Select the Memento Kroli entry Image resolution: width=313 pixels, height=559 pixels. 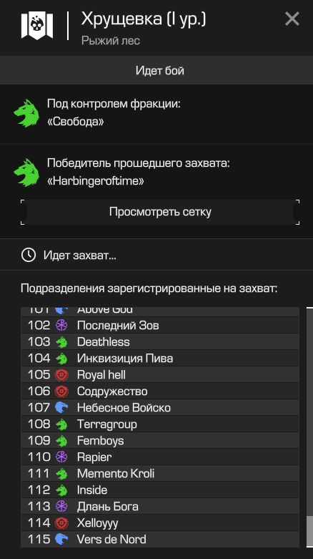coord(160,473)
